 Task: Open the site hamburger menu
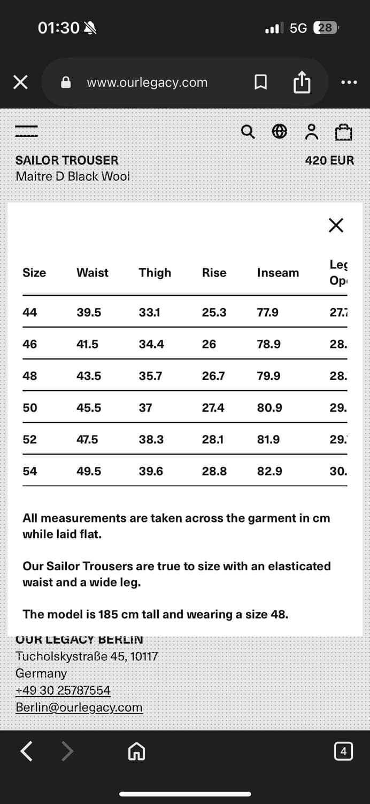coord(26,131)
